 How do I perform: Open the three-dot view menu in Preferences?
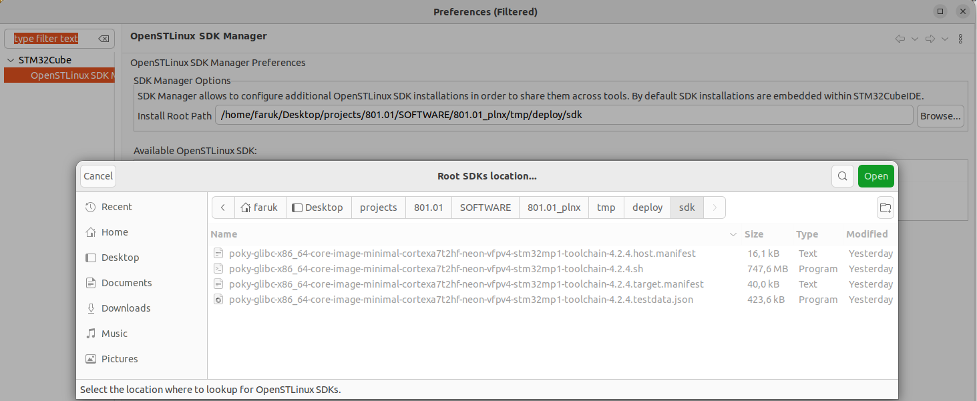pyautogui.click(x=960, y=39)
